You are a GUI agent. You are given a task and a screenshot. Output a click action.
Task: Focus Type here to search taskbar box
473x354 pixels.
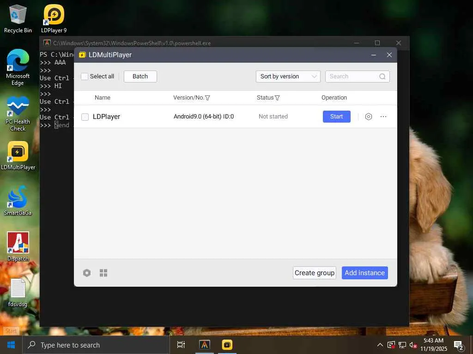pyautogui.click(x=96, y=345)
